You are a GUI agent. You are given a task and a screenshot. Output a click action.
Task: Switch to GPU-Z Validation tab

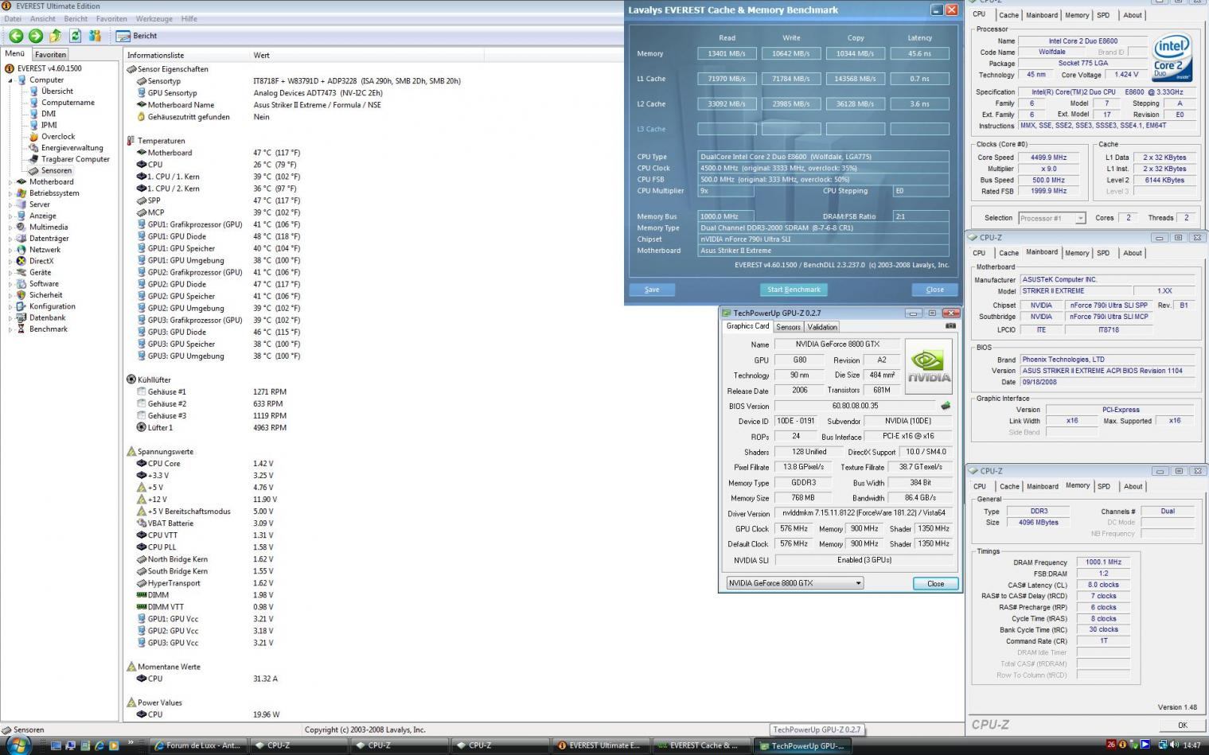[x=822, y=327]
